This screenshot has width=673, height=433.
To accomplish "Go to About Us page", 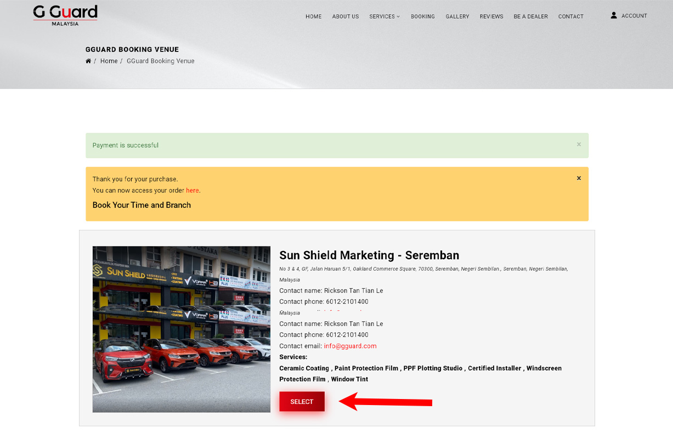I will 345,16.
